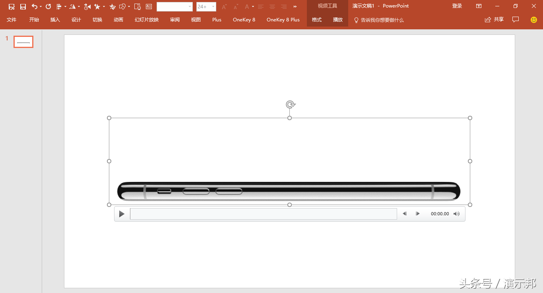Click the animation timing clock icon
Screen dimensions: 543x293
87,6
